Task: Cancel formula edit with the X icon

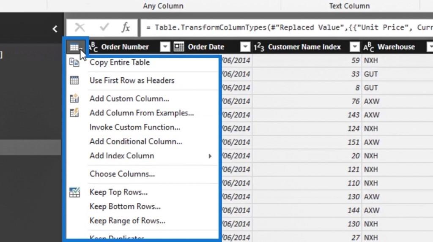Action: coord(80,27)
